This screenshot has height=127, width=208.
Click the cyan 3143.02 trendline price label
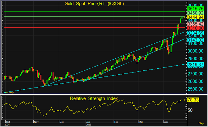(x=196, y=40)
